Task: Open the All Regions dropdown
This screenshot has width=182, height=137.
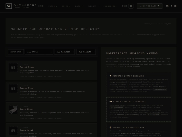Action: 86,52
